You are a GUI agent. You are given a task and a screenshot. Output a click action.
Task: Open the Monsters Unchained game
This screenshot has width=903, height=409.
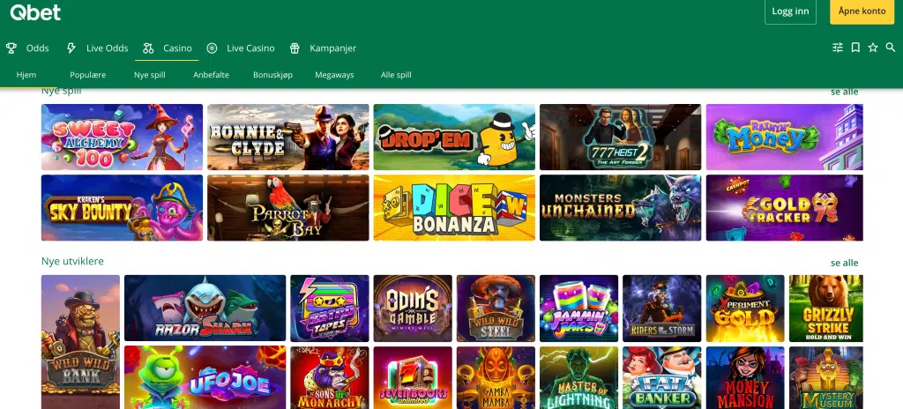620,208
